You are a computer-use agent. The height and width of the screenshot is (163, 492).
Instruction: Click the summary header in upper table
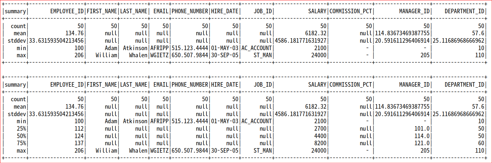(15, 11)
